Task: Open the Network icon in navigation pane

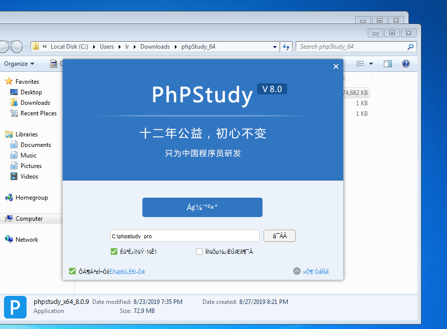Action: tap(9, 239)
